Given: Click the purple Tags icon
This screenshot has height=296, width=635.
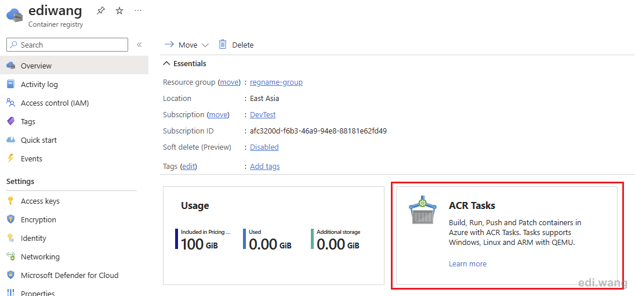Looking at the screenshot, I should pyautogui.click(x=11, y=121).
